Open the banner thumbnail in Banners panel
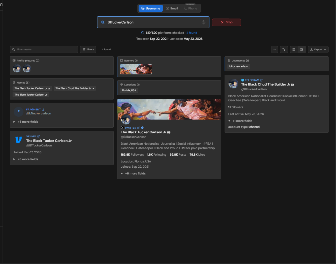This screenshot has height=264, width=336. click(136, 69)
